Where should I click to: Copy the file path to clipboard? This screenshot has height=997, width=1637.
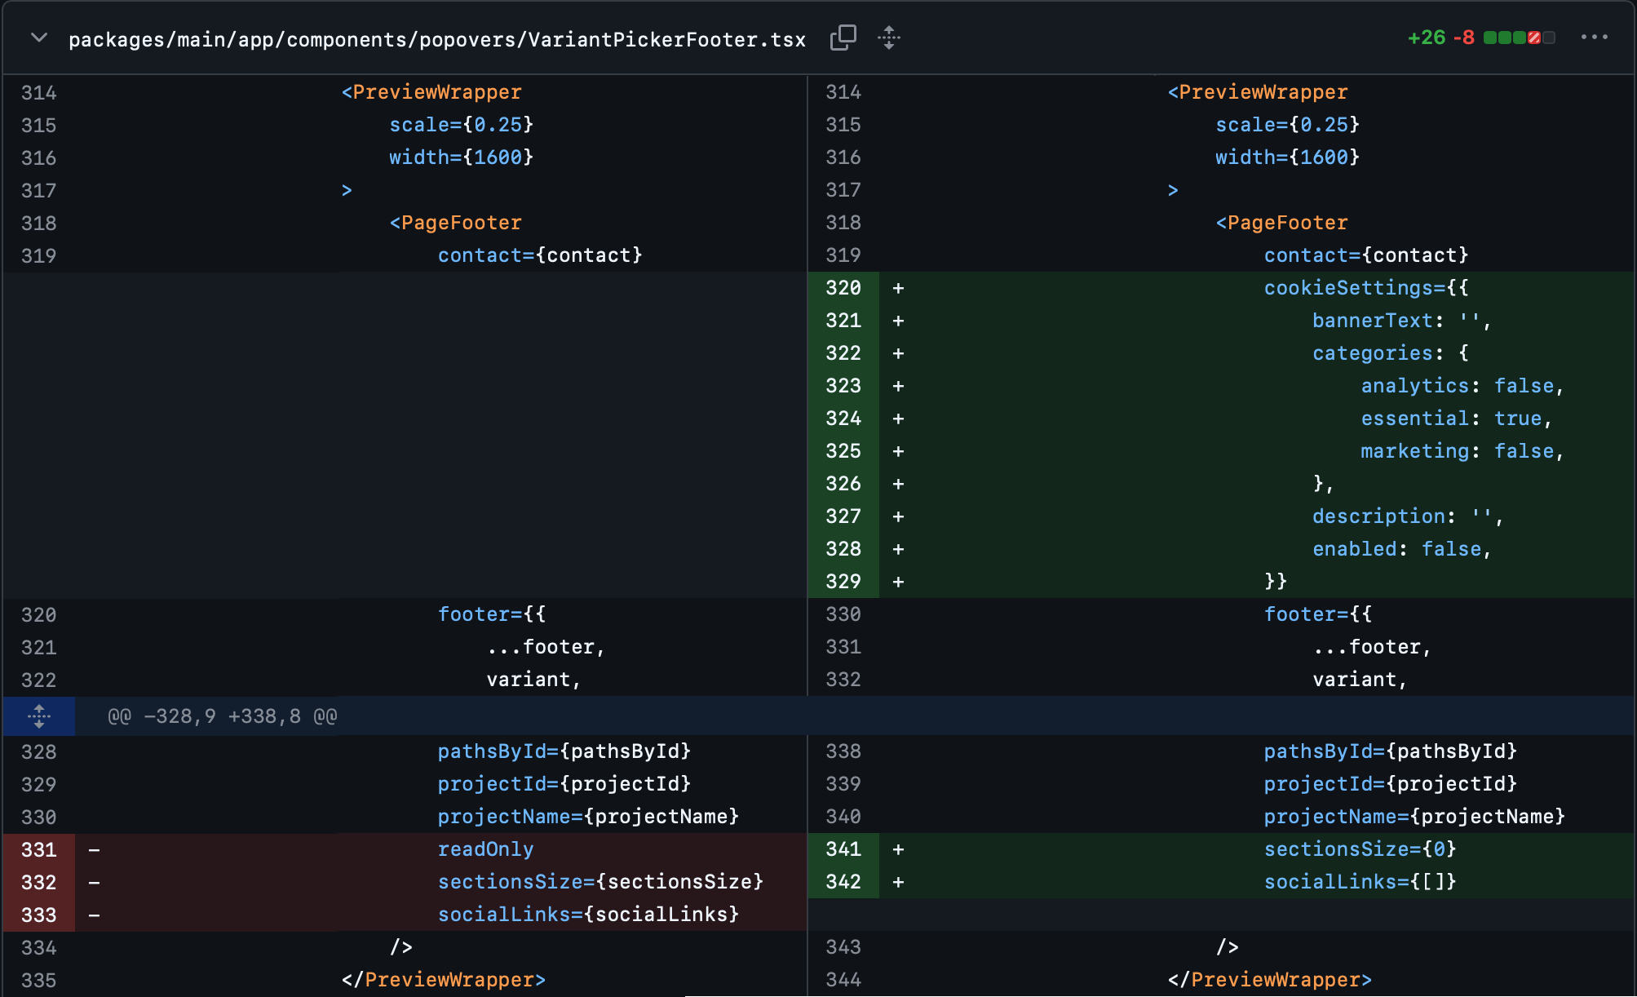point(844,38)
